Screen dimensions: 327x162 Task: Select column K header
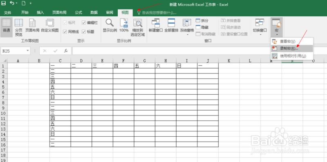(x=229, y=61)
